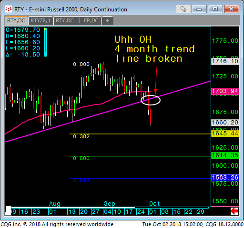Click the pink 1703.94 moving average label
This screenshot has width=244, height=228.
point(225,91)
